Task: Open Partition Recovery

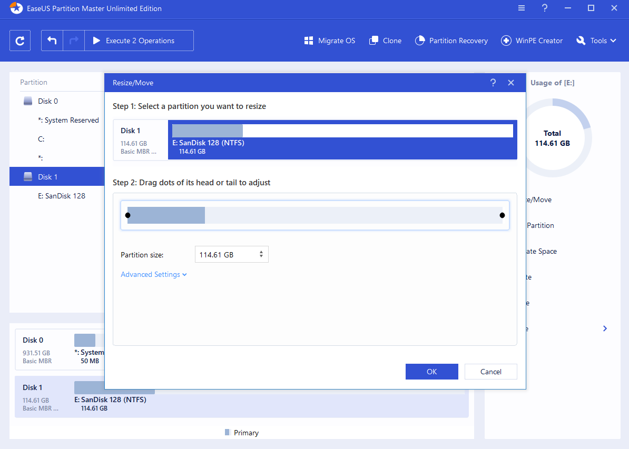Action: tap(451, 41)
